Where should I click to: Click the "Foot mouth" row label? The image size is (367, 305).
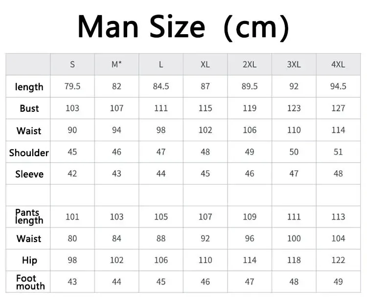[x=29, y=282]
